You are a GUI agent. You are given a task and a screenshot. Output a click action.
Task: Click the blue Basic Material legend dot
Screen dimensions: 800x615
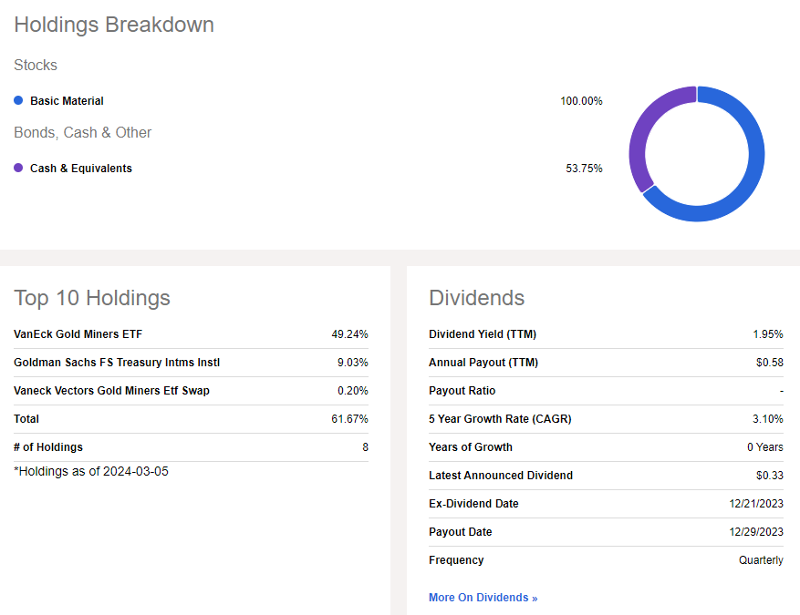coord(18,101)
